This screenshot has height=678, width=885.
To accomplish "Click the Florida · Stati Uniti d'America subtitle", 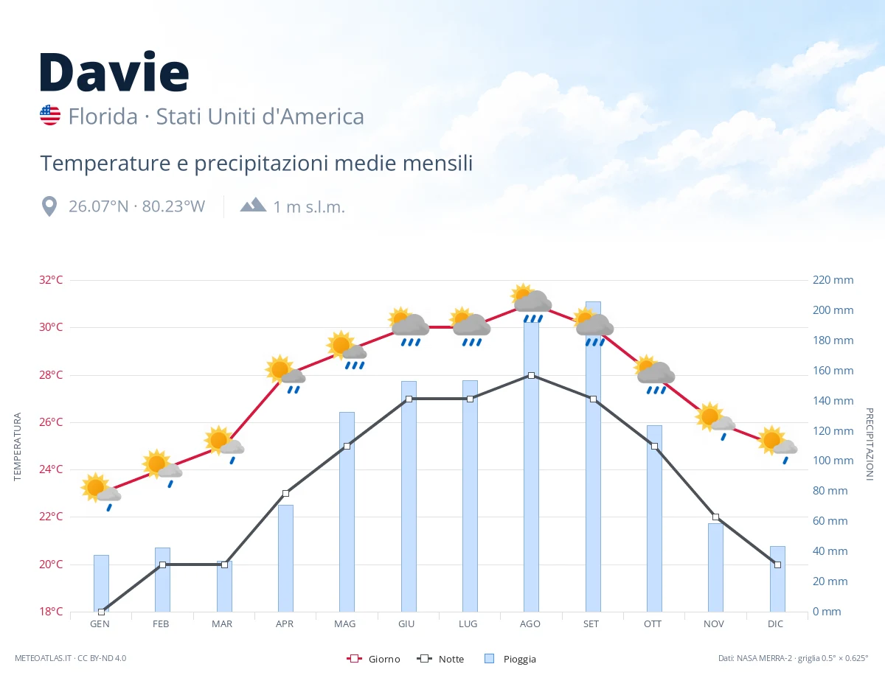I will pyautogui.click(x=216, y=116).
